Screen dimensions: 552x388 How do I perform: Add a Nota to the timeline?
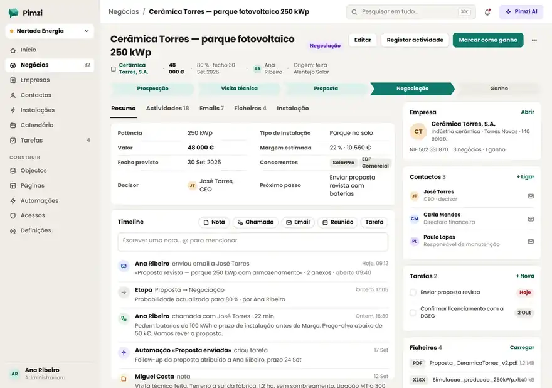tap(214, 222)
